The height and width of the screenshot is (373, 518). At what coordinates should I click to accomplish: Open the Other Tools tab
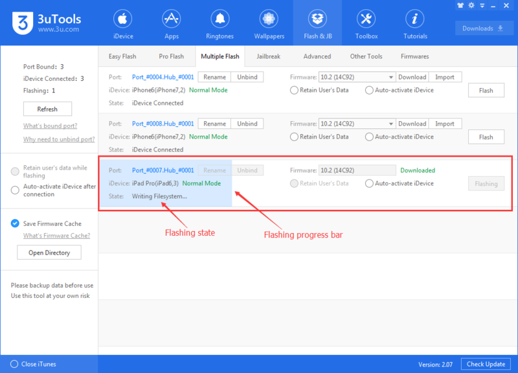click(366, 56)
